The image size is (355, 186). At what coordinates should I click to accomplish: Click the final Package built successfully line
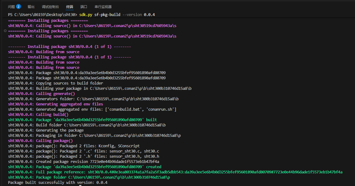pos(58,183)
